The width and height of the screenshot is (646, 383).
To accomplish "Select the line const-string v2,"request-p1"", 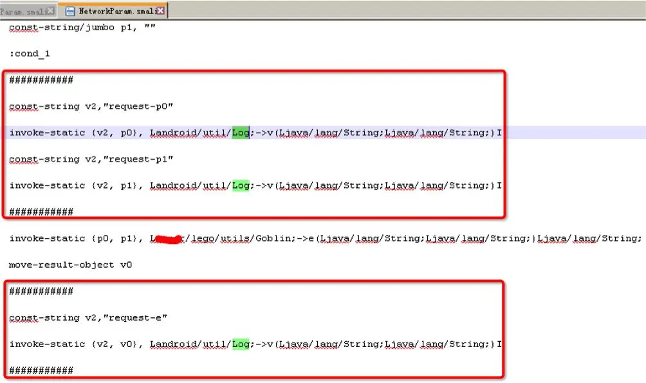I will [x=91, y=159].
